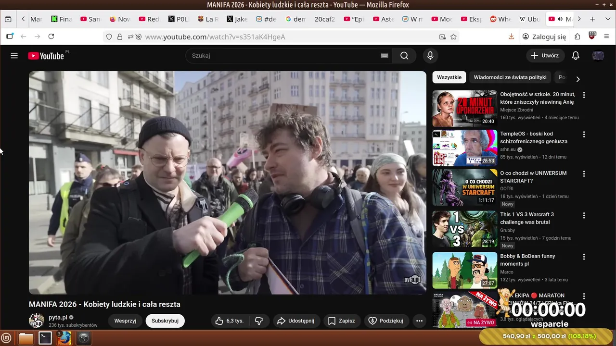The image size is (616, 346).
Task: Switch to the Jake X tab
Action: click(237, 19)
